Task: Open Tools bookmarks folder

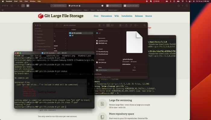Action: click(93, 10)
